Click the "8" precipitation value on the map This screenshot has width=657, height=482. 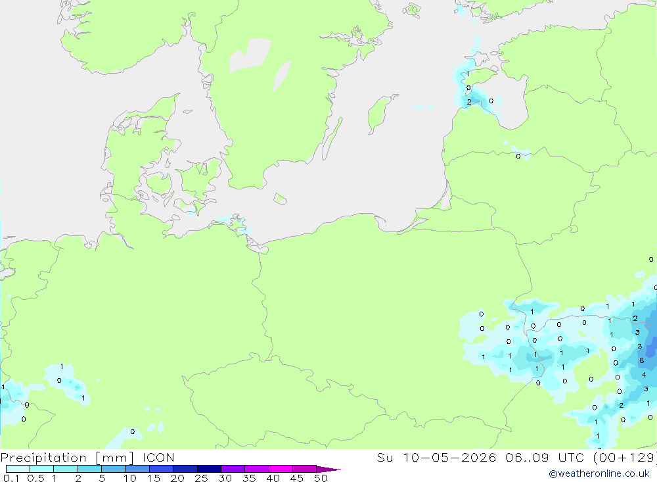coord(641,360)
